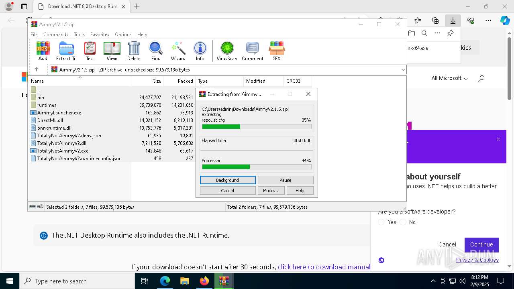Click the search icon in downloads panel
514x289 pixels.
[424, 33]
